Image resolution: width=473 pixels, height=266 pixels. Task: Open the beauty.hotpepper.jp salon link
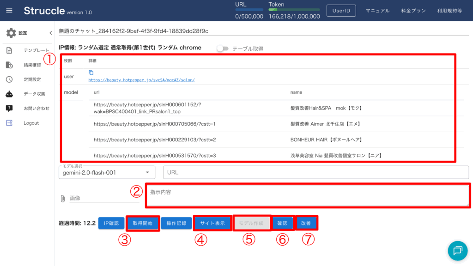(x=141, y=80)
